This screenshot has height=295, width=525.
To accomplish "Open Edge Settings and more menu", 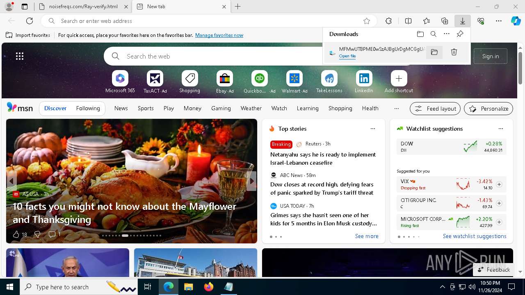I will (499, 21).
